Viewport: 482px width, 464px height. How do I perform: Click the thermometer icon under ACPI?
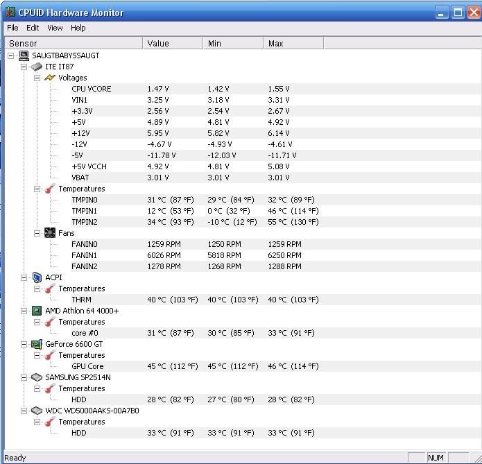(50, 289)
